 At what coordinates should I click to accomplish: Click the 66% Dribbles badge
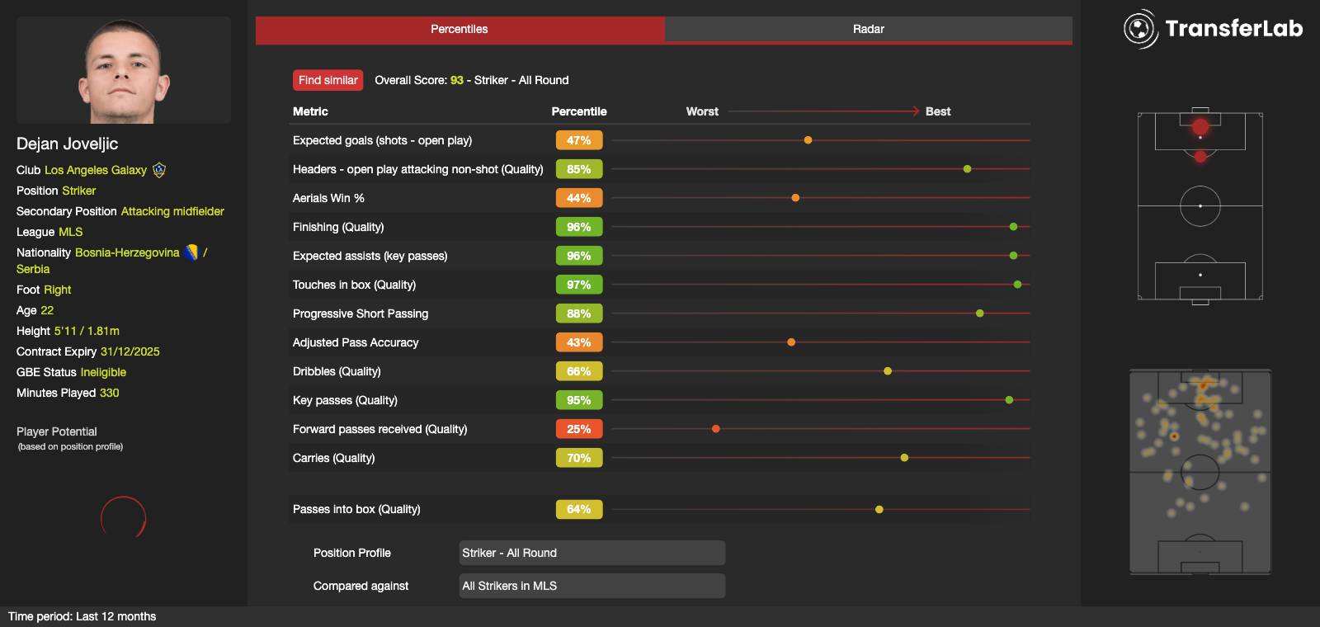(x=579, y=371)
